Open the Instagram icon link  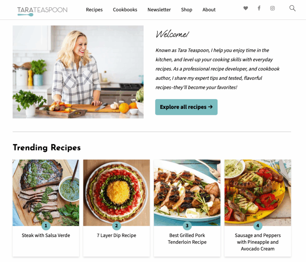(x=273, y=8)
